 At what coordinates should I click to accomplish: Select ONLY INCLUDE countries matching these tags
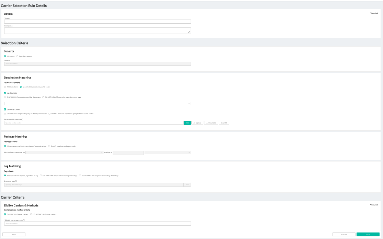tap(5, 97)
